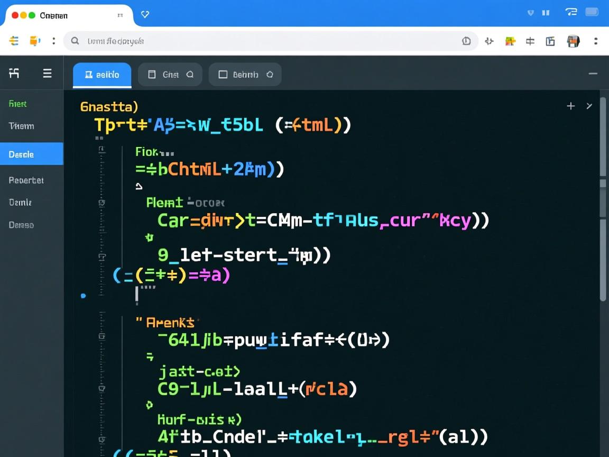Collapse the panel using the minus icon
This screenshot has width=609, height=457.
[593, 74]
